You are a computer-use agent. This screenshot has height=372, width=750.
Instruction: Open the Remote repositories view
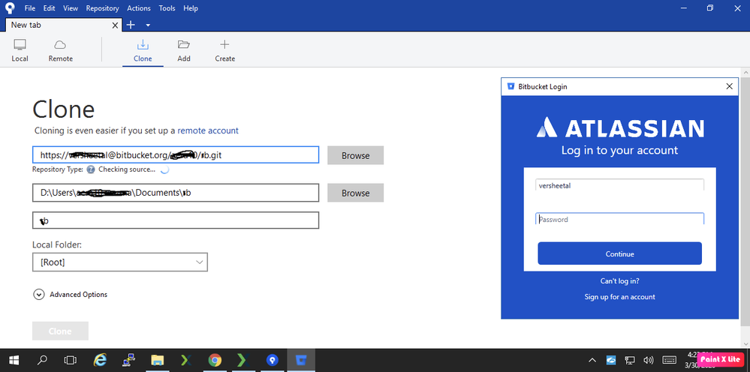click(x=60, y=50)
